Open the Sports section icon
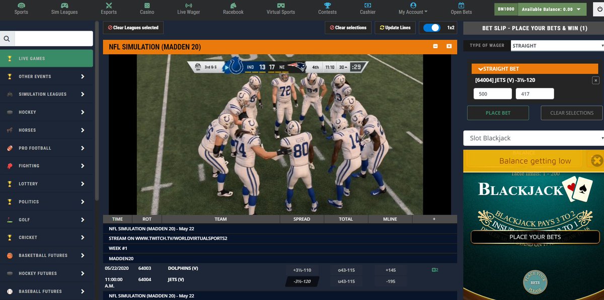 point(21,5)
